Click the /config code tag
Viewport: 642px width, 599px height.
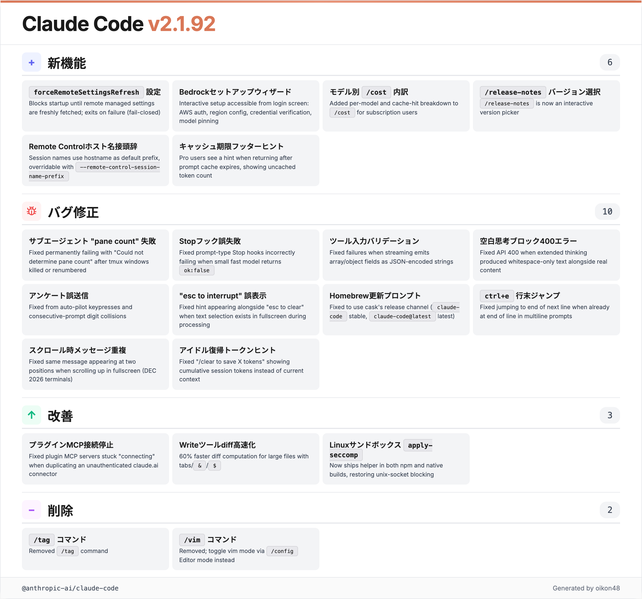coord(282,551)
